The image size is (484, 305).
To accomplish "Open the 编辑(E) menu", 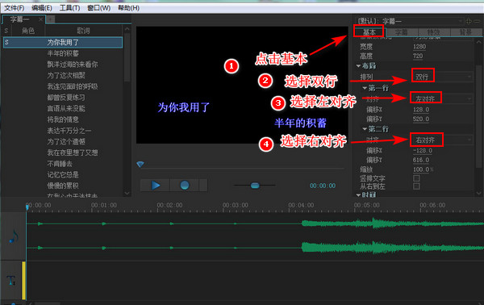I will 42,8.
